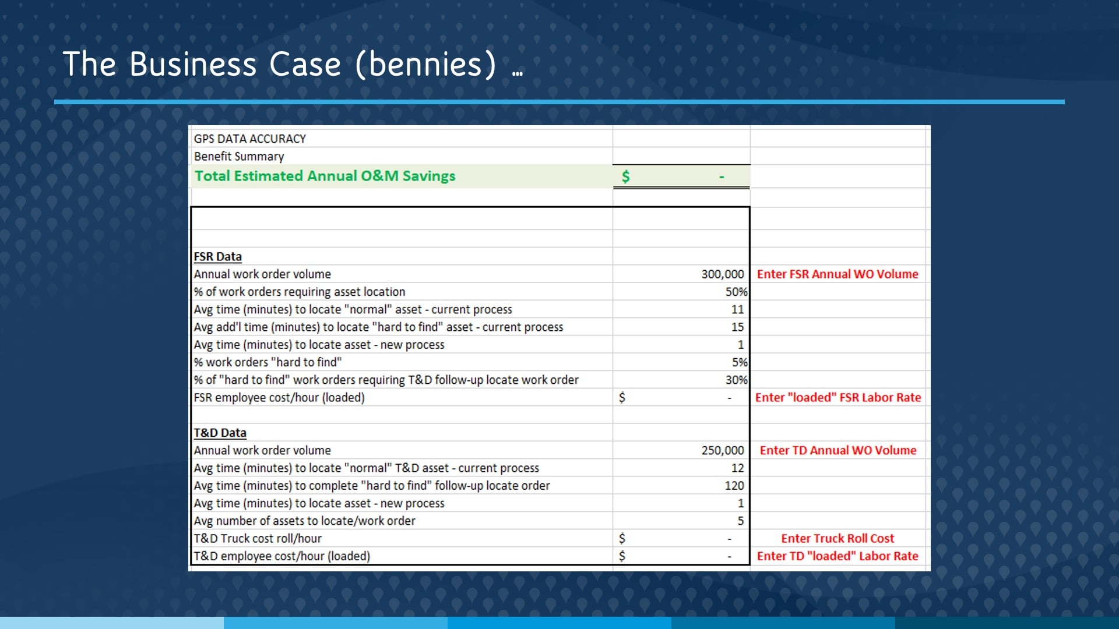Select '% work orders "hard to find"' label
The height and width of the screenshot is (629, 1119).
pos(268,362)
